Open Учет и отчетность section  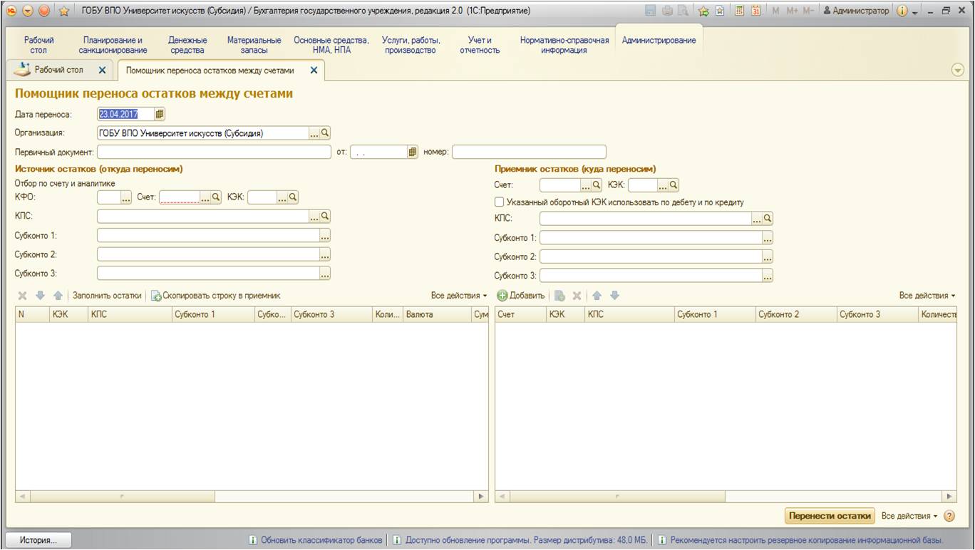click(x=480, y=45)
